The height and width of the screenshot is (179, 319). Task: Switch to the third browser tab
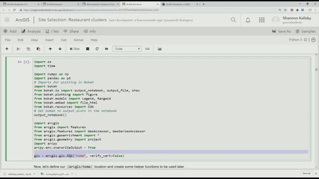[101, 4]
